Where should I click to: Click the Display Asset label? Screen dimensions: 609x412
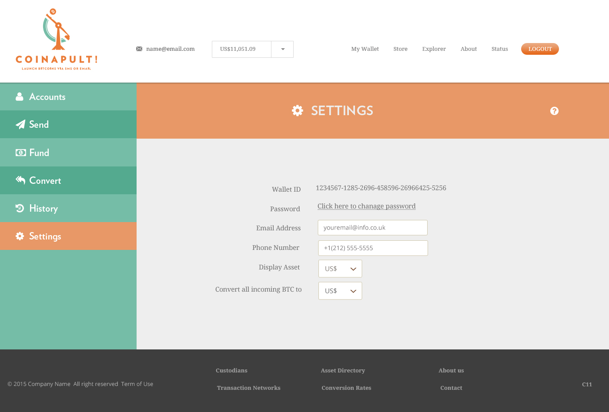click(279, 267)
